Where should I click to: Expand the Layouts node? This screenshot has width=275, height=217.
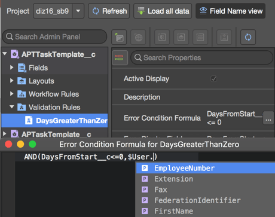(12, 81)
